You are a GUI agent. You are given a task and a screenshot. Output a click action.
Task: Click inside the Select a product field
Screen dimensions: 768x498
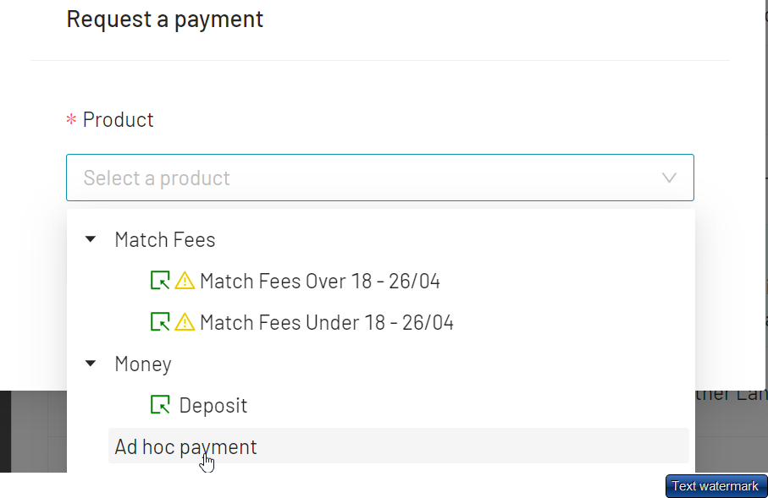coord(339,178)
